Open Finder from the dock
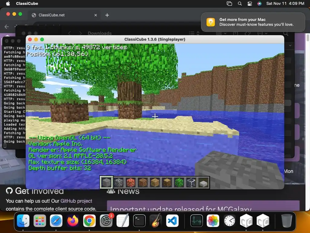 pos(23,221)
